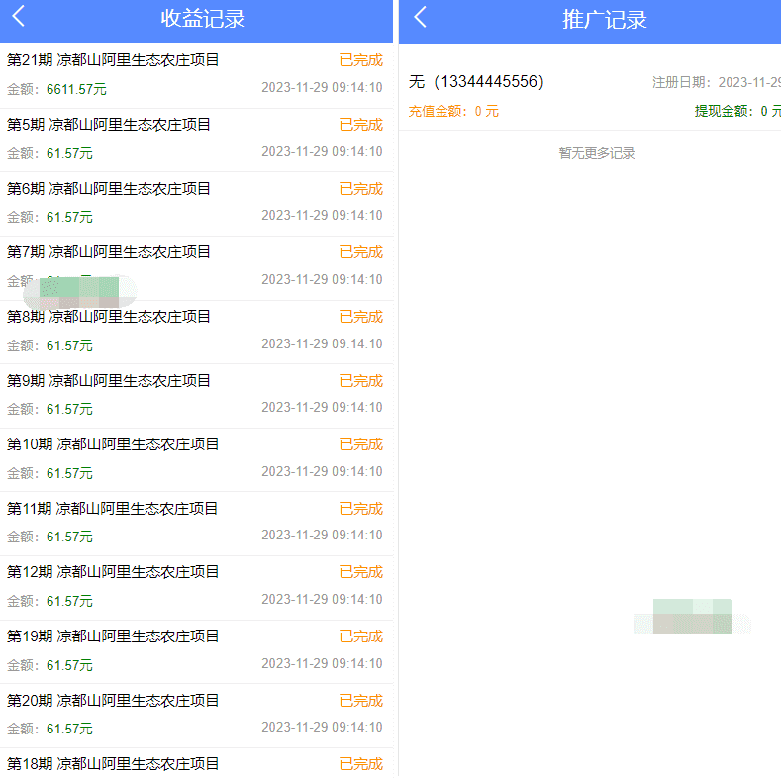The width and height of the screenshot is (781, 781).
Task: Open the 第18期 project record
Action: [113, 764]
